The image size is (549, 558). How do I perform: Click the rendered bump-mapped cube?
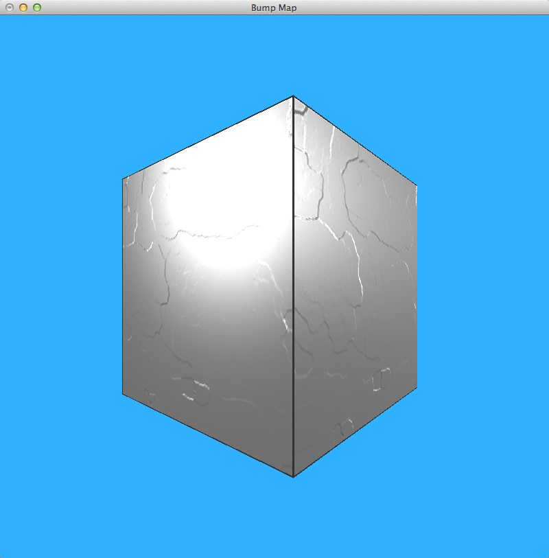[270, 286]
